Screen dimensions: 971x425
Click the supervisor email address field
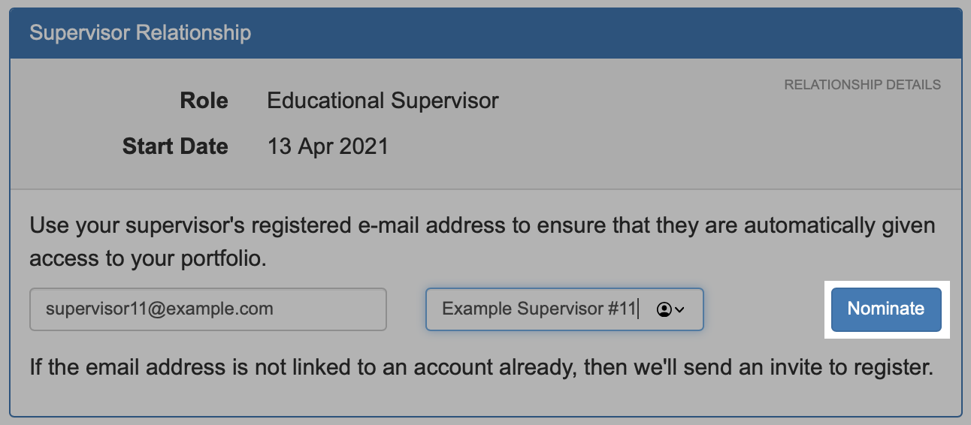coord(207,309)
